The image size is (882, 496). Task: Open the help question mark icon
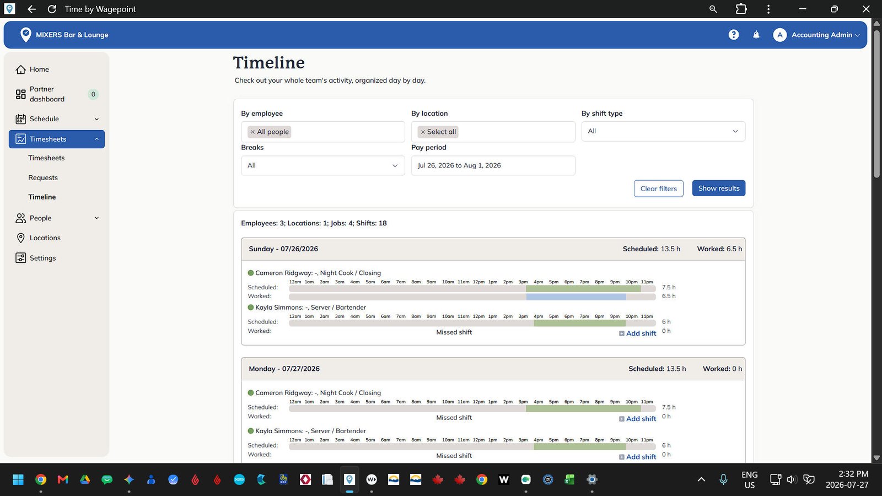(733, 35)
